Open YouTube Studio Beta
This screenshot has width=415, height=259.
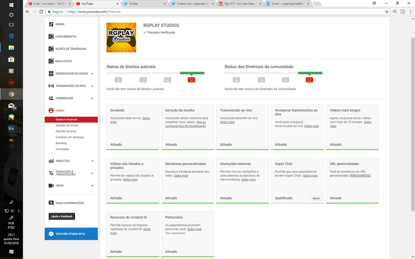point(71,234)
